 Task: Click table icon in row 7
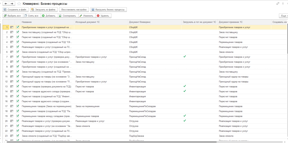tap(12, 57)
